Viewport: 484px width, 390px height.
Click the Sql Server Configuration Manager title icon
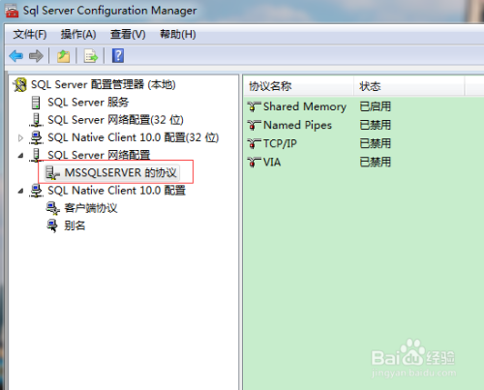coord(12,11)
